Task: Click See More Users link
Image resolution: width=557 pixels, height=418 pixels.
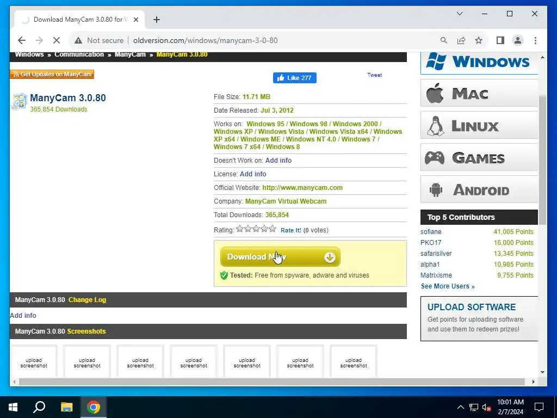Action: pos(448,286)
